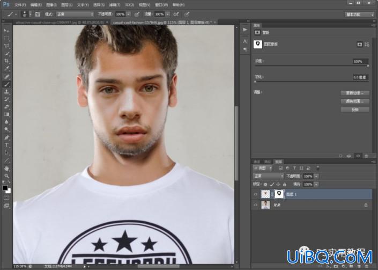
Task: Toggle pressure for opacity icon
Action: 137,14
